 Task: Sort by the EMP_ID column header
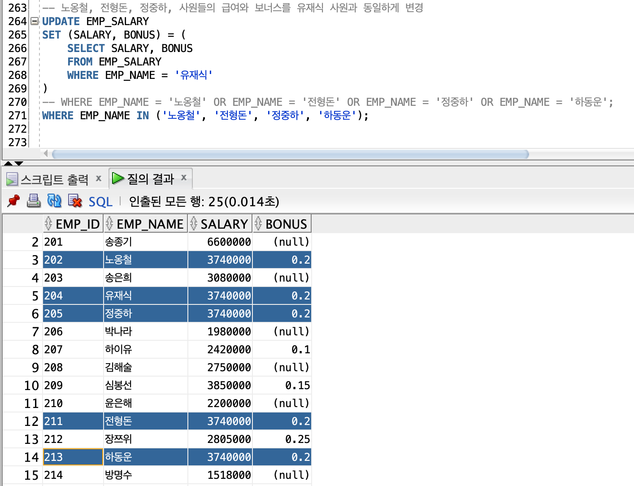[73, 224]
